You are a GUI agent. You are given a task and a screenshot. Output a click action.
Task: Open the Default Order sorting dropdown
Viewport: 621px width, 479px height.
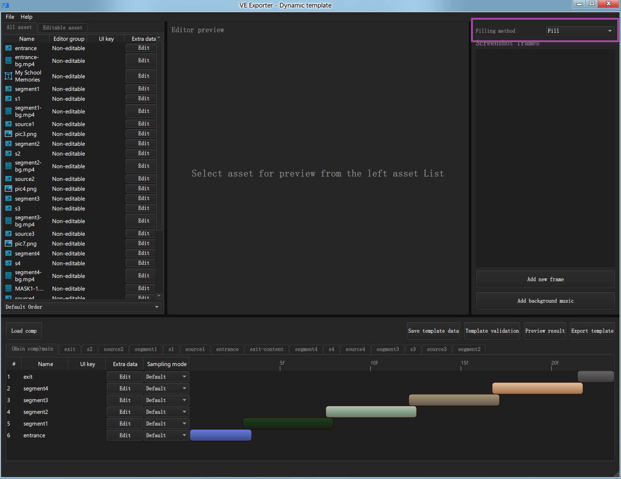point(82,307)
